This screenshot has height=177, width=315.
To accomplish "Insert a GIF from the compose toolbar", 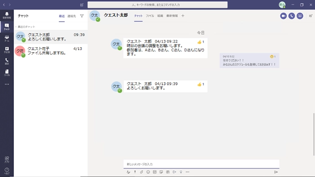I will click(x=154, y=172).
